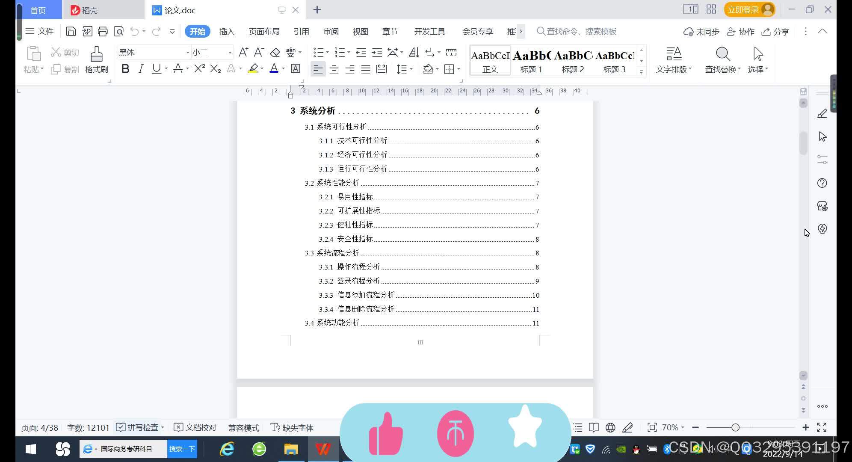Apply superscript X² formatting

coord(199,68)
